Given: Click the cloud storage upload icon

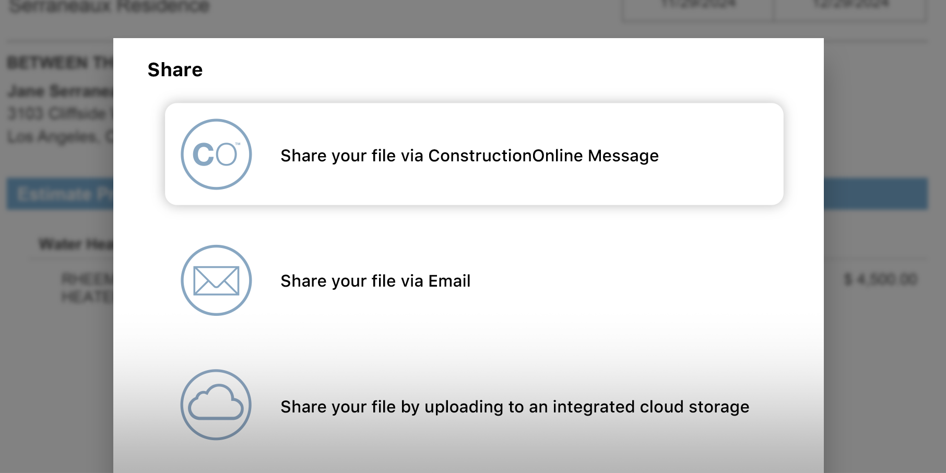Looking at the screenshot, I should (216, 406).
